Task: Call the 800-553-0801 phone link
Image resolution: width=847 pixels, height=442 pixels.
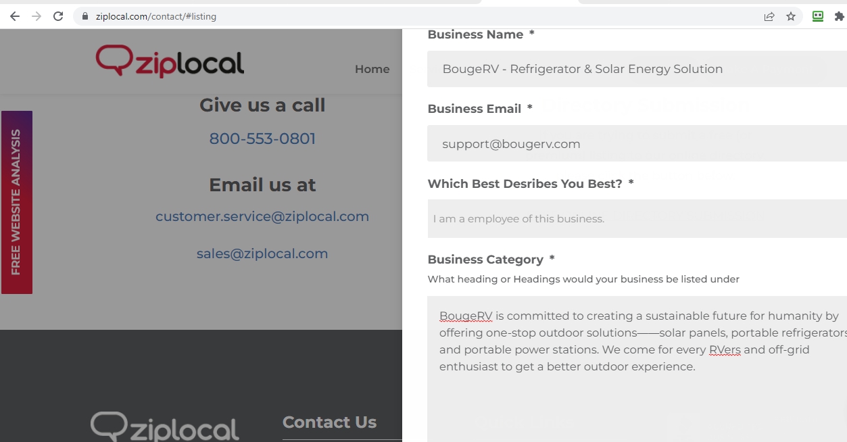Action: [262, 139]
